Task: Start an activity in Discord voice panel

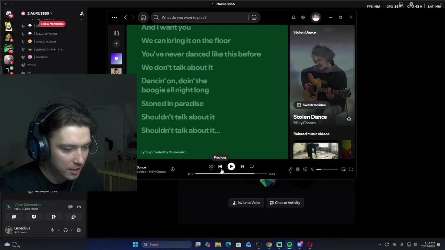Action: tap(54, 217)
